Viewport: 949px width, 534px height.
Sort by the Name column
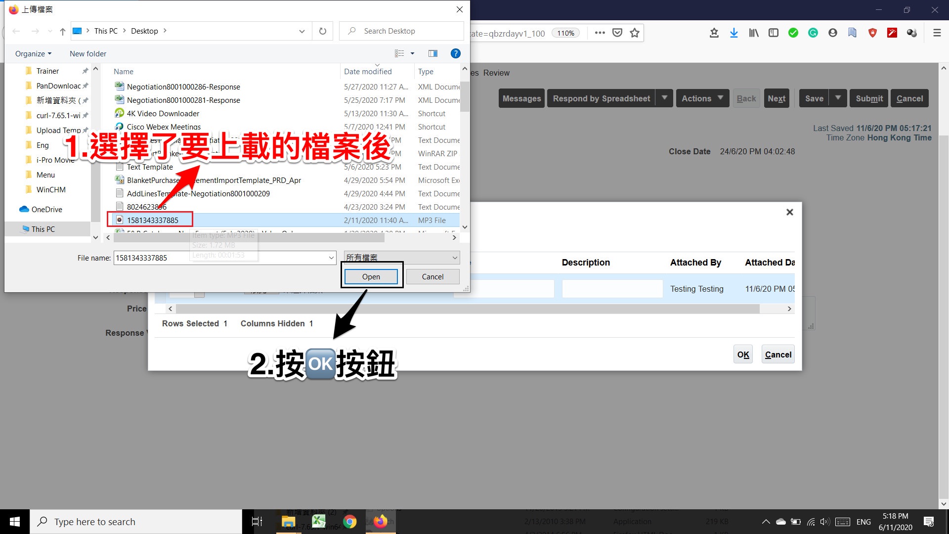click(124, 71)
